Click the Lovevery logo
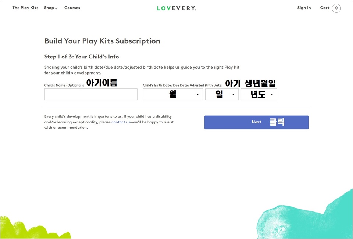 [x=176, y=8]
